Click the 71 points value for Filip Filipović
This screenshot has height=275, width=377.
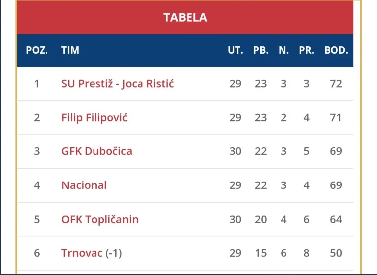[336, 118]
